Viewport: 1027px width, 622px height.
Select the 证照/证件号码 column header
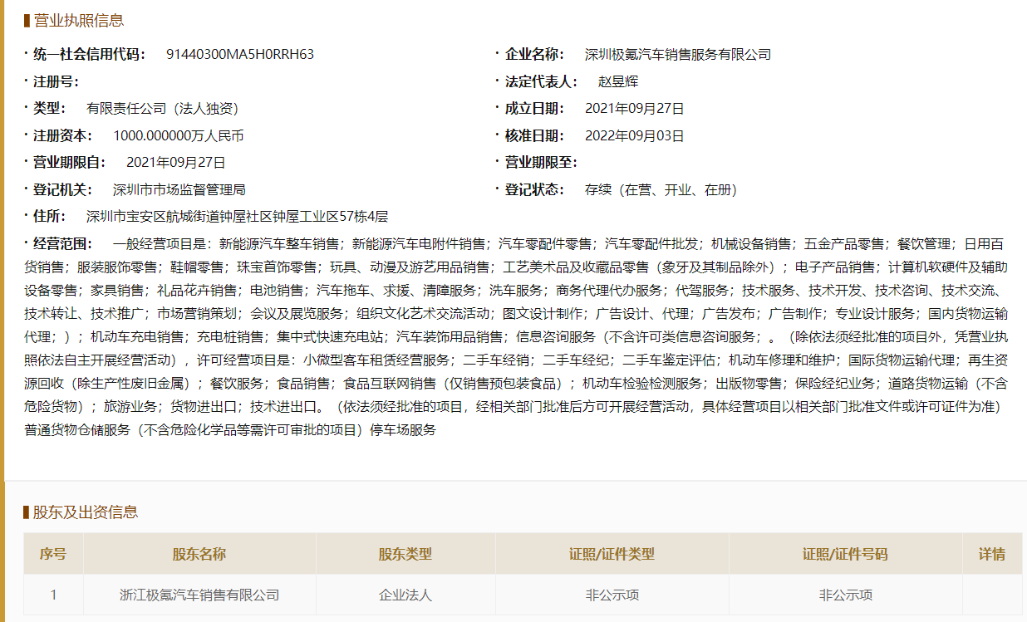coord(846,554)
